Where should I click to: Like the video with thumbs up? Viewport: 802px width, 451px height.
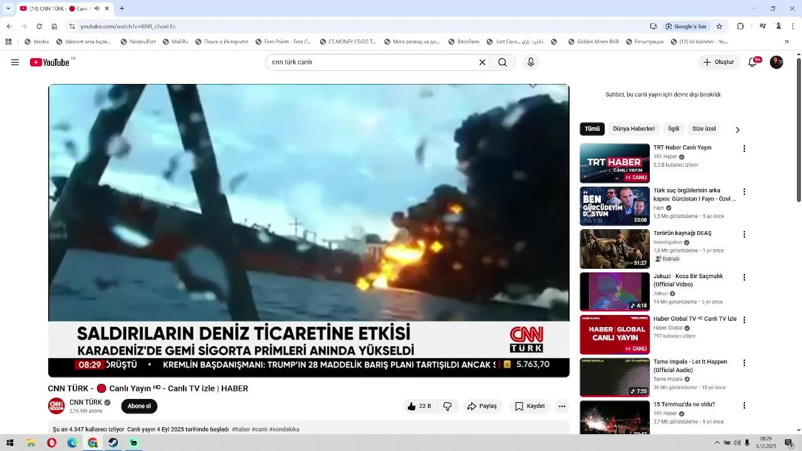point(420,406)
